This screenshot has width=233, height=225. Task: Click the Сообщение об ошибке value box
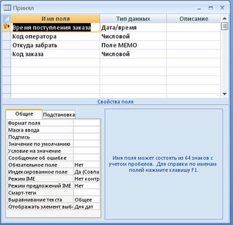[87, 158]
